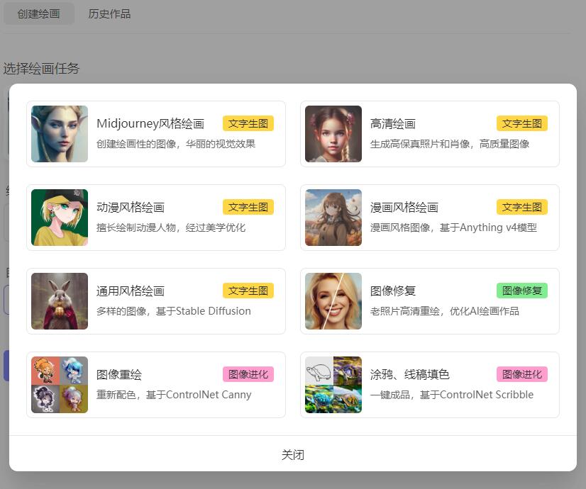Select the 漫画风格绘画 title text
The image size is (586, 489).
(404, 208)
